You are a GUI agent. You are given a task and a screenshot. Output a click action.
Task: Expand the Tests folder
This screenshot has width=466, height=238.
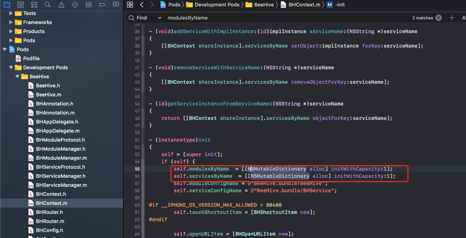coord(11,13)
